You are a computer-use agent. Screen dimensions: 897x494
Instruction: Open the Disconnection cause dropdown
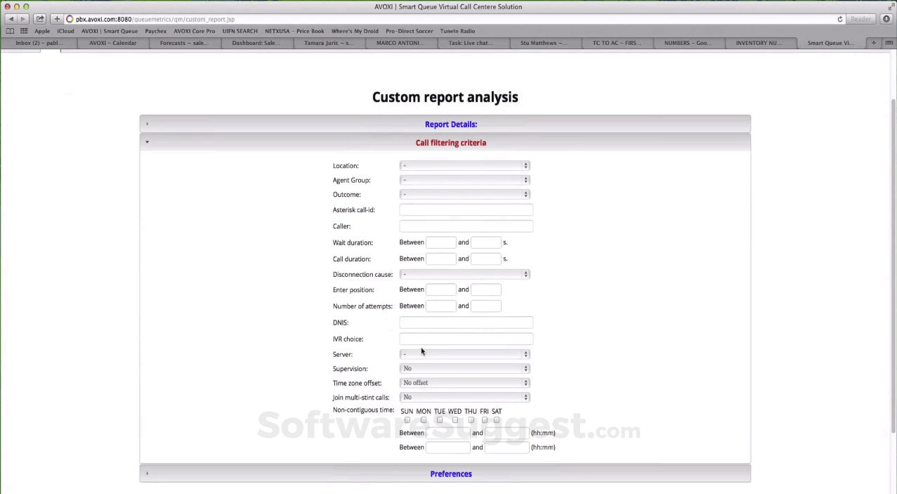click(x=464, y=274)
